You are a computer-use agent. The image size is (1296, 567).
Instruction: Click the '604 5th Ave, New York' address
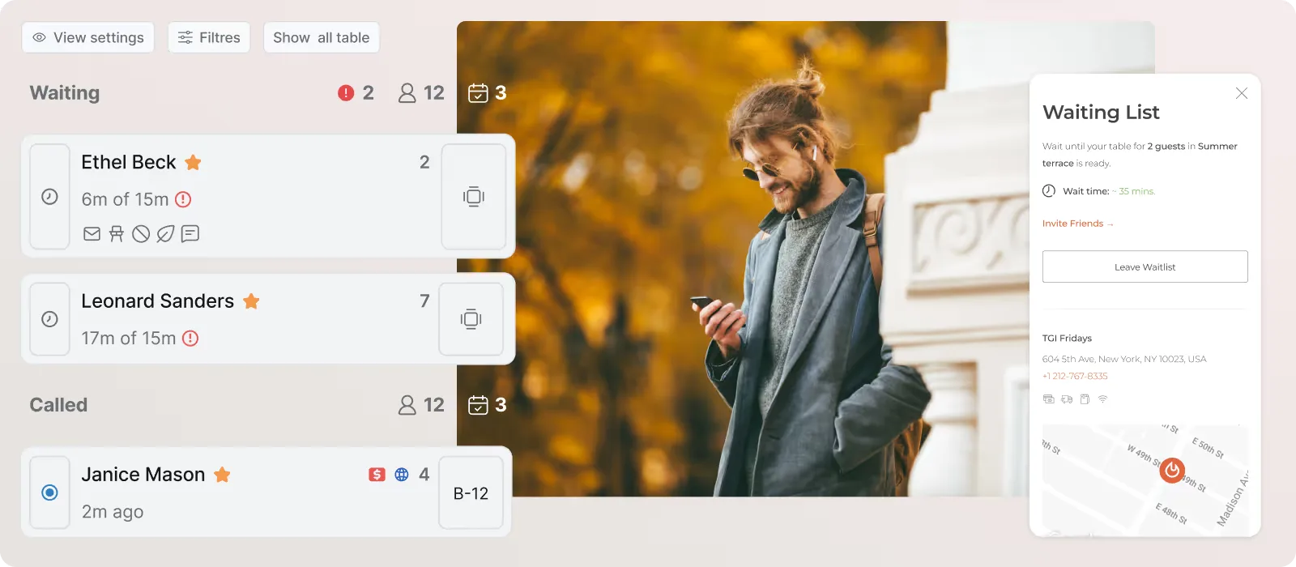pos(1124,359)
